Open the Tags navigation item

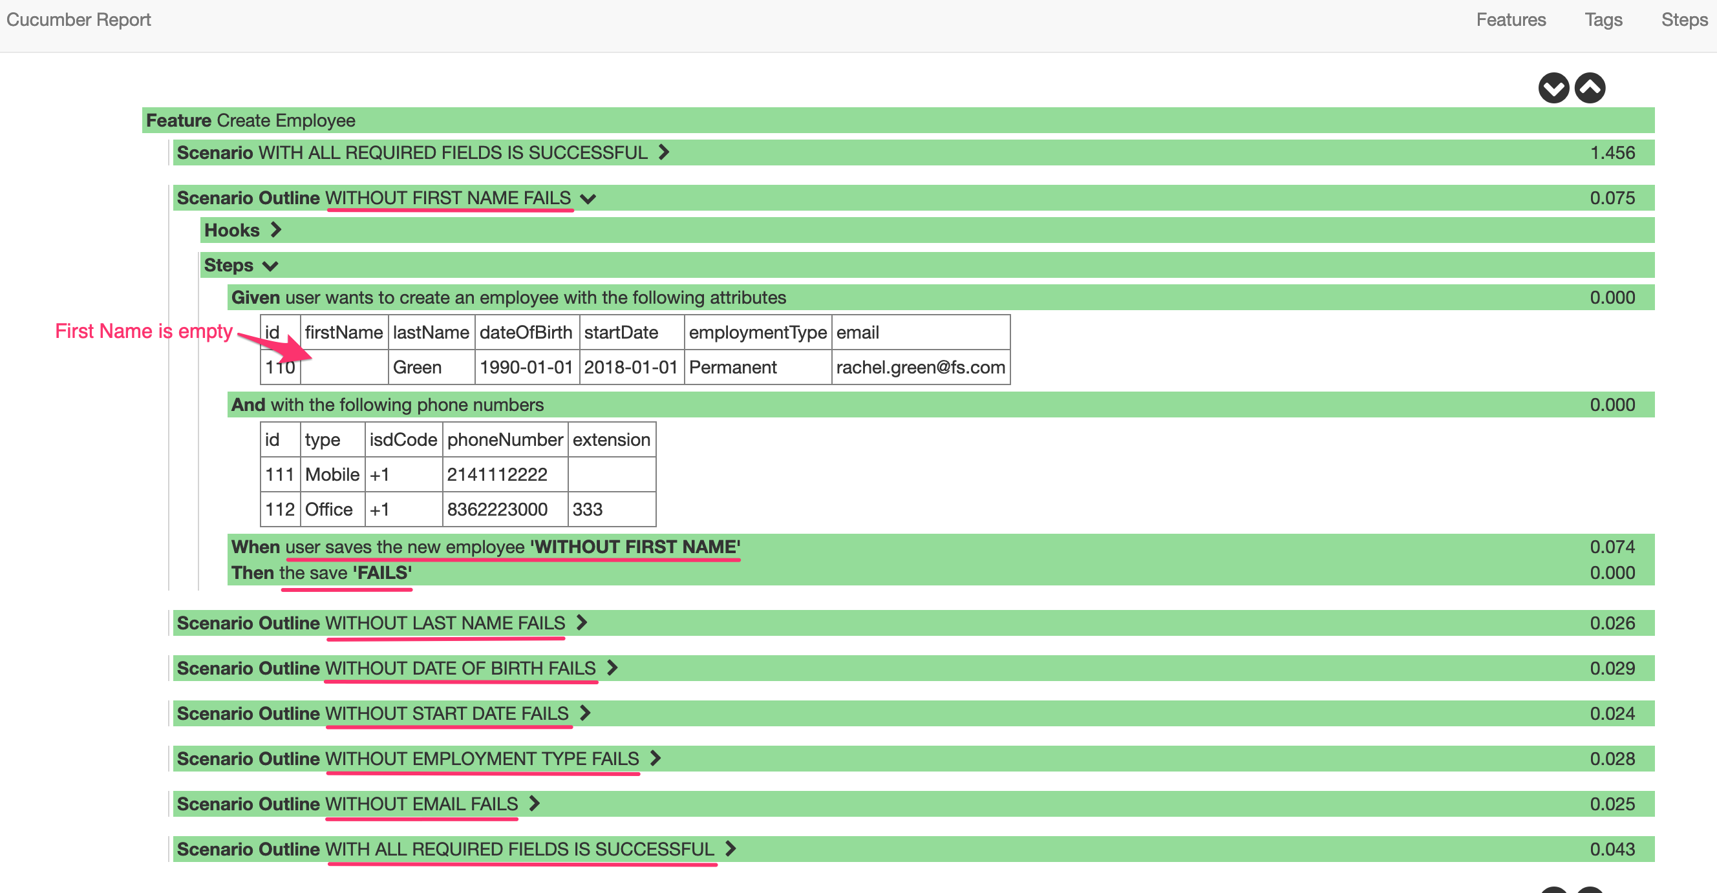pyautogui.click(x=1604, y=19)
